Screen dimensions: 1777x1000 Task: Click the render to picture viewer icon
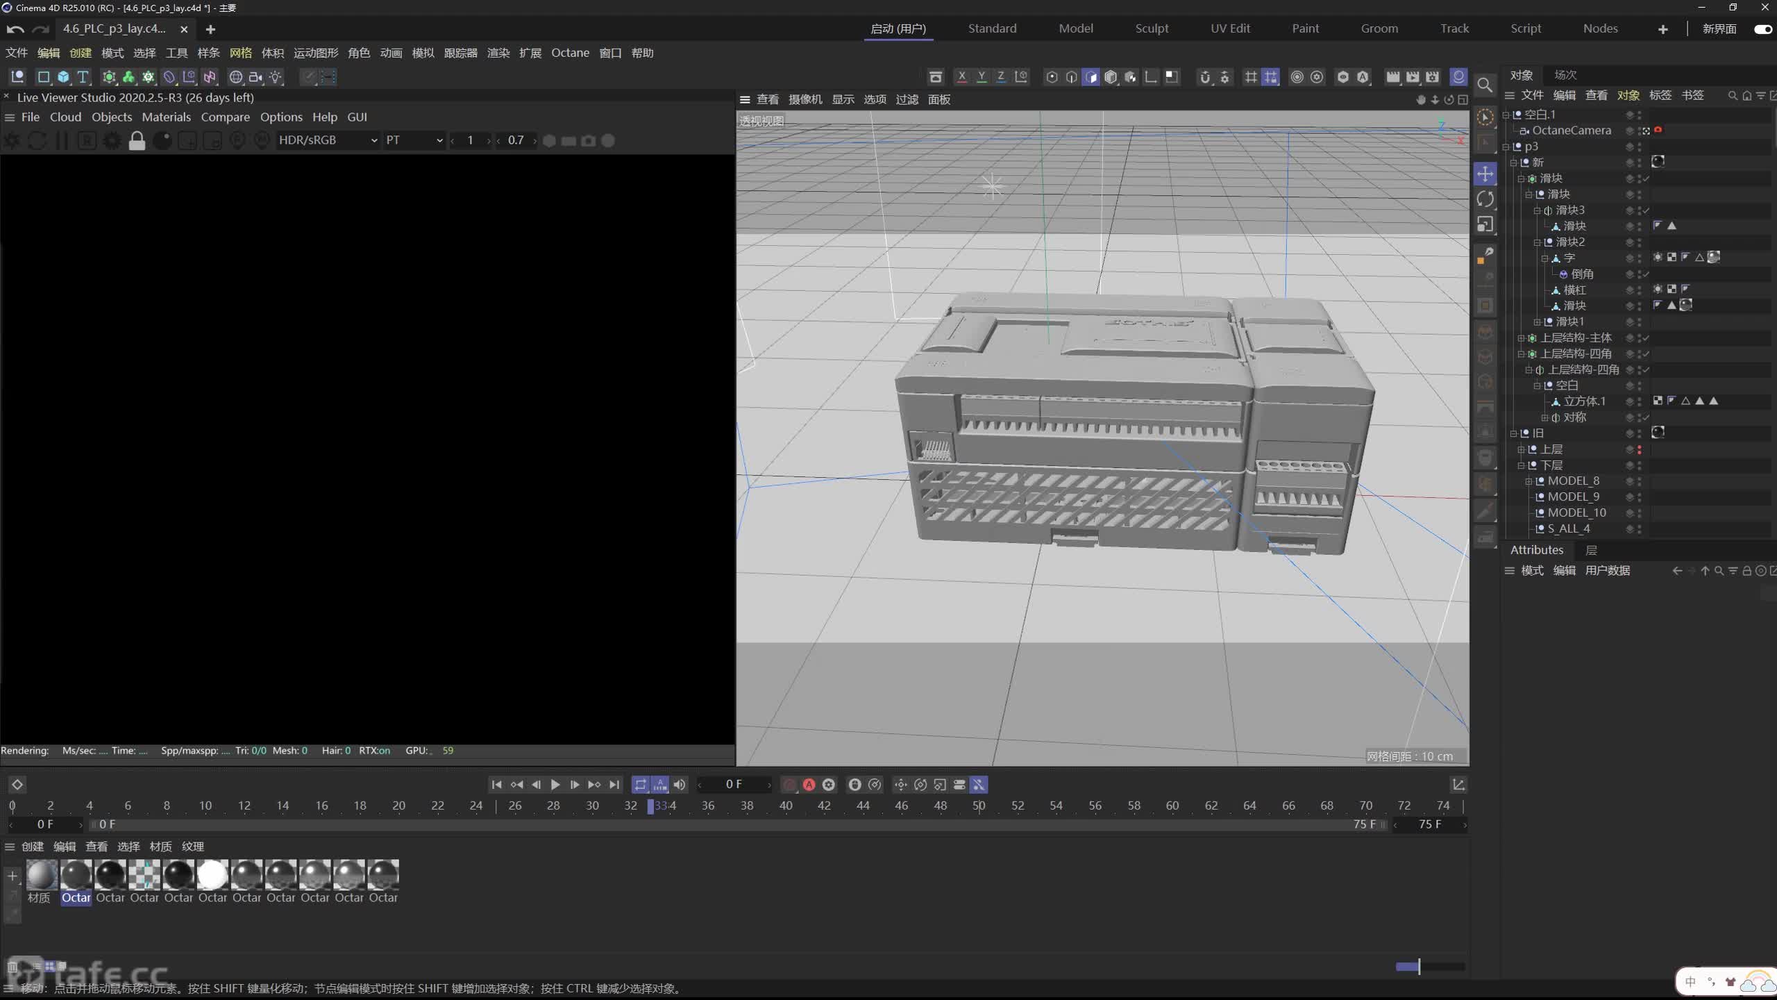(x=1413, y=77)
